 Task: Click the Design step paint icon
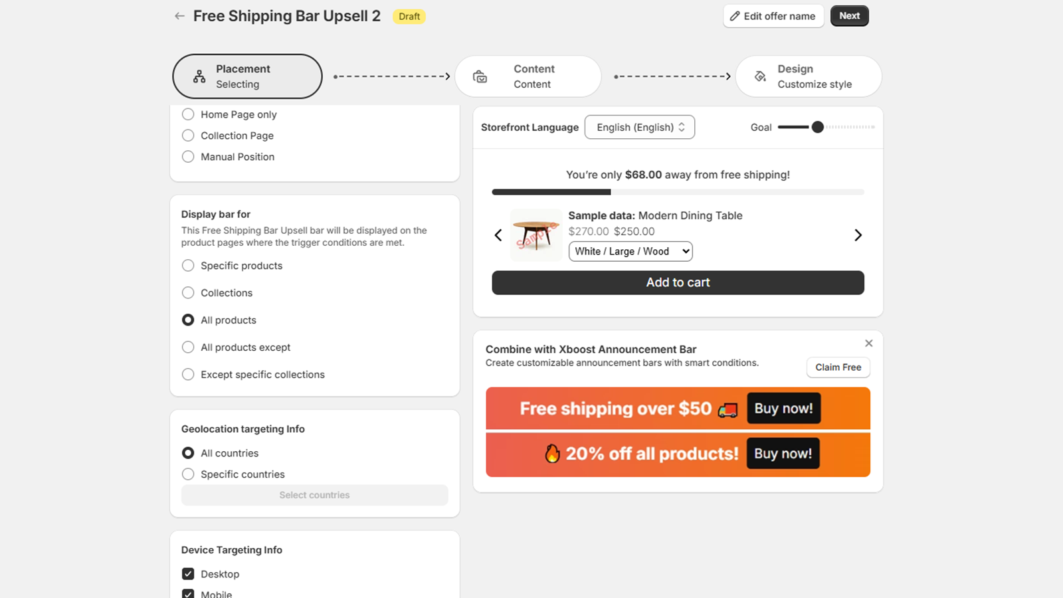(760, 76)
